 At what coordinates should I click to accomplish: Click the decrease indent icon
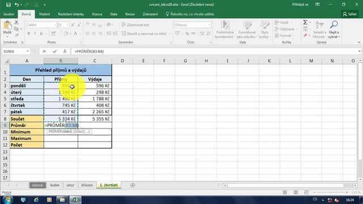click(x=108, y=33)
